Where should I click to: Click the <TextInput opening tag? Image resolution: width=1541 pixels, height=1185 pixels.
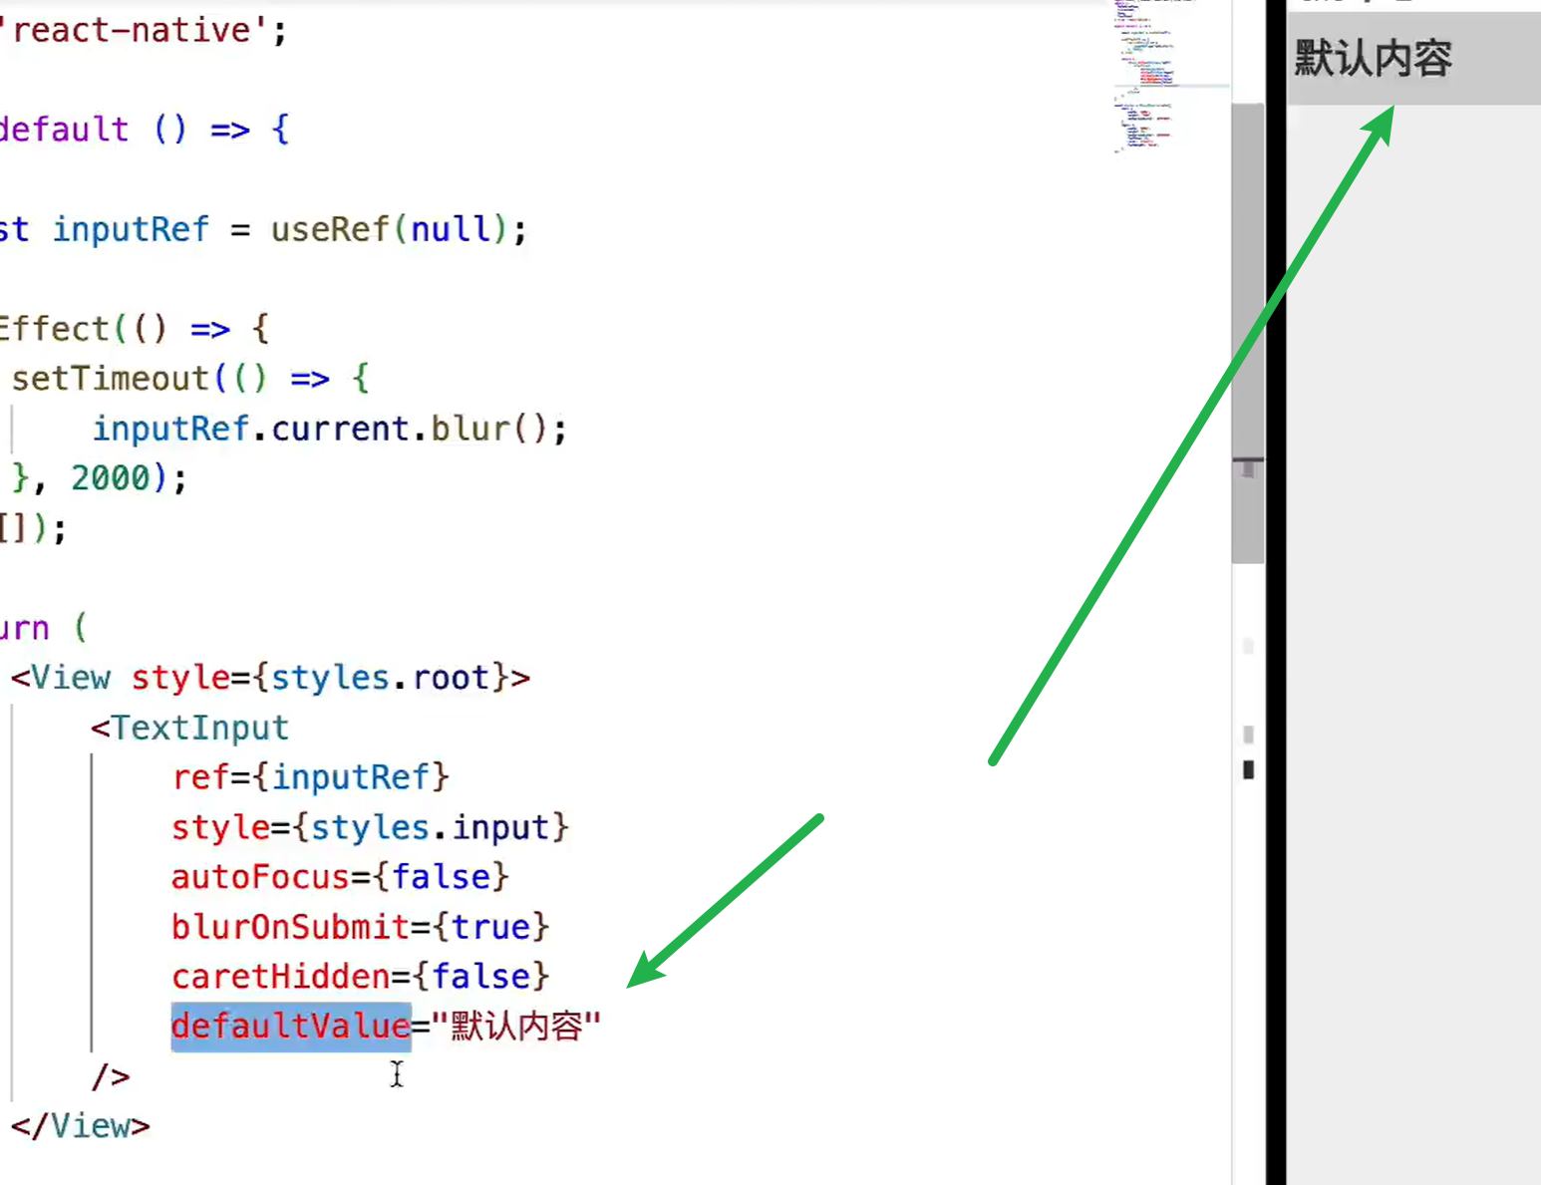189,727
